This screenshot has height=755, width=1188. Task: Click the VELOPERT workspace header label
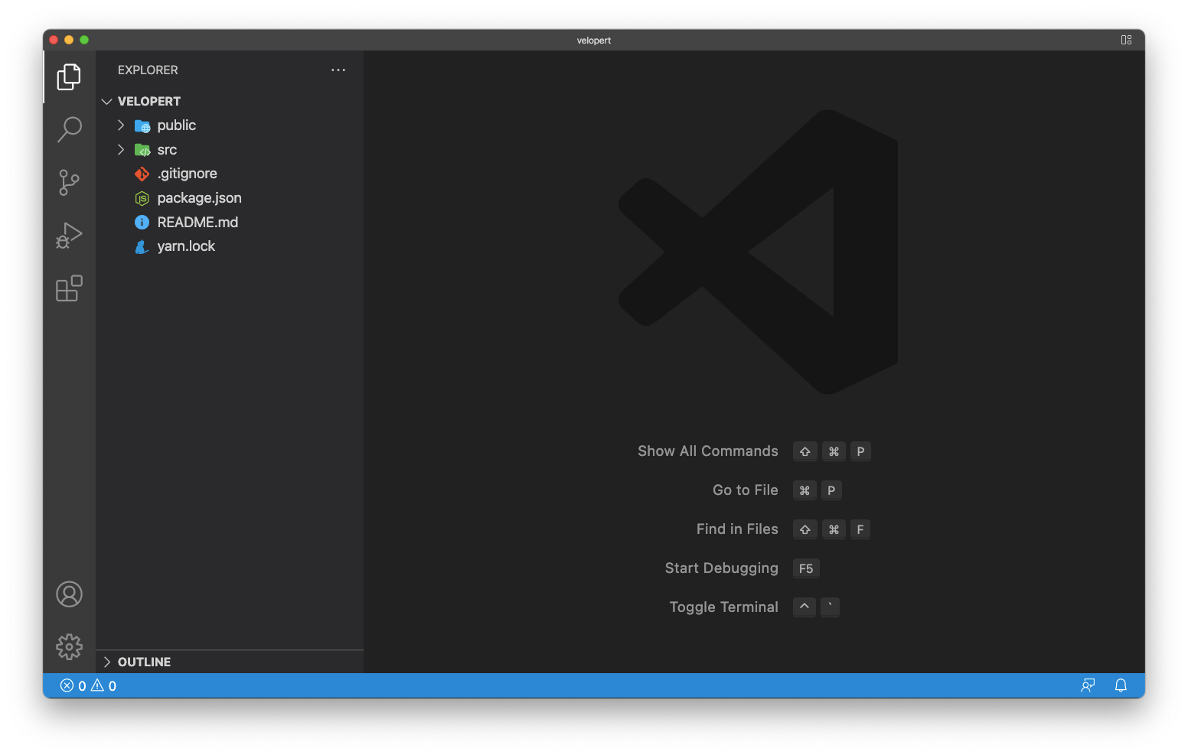[149, 102]
